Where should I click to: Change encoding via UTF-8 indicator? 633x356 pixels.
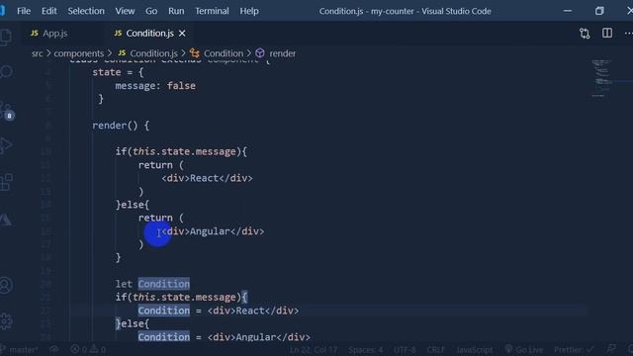point(405,349)
